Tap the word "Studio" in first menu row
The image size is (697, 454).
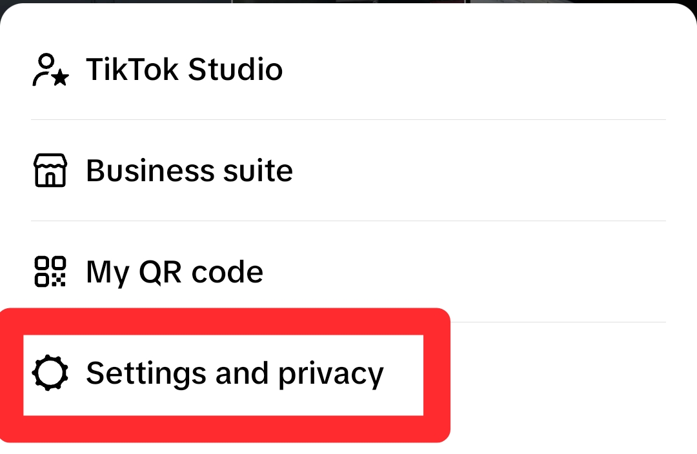click(x=235, y=70)
